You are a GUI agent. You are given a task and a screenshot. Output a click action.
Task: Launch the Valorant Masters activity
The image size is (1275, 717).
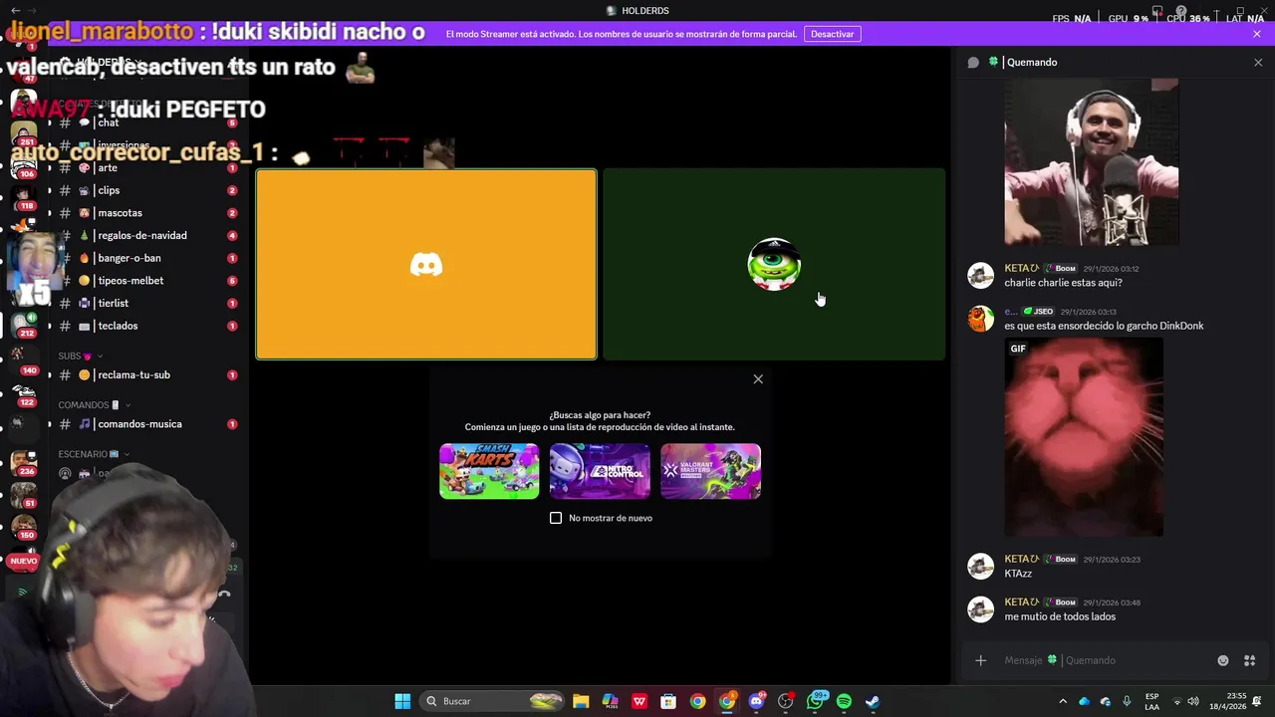click(710, 471)
